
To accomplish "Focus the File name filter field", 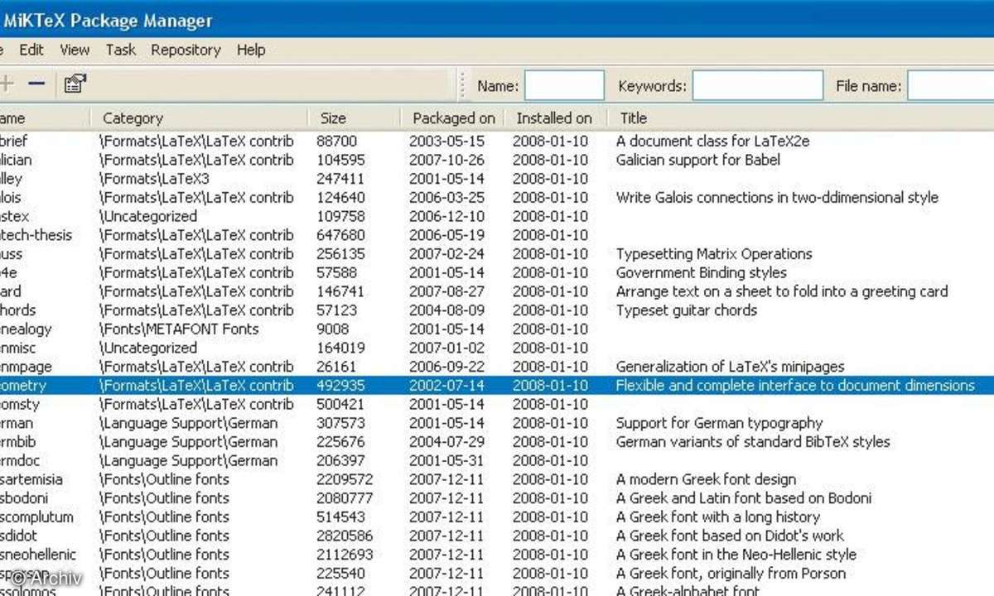I will pos(951,85).
